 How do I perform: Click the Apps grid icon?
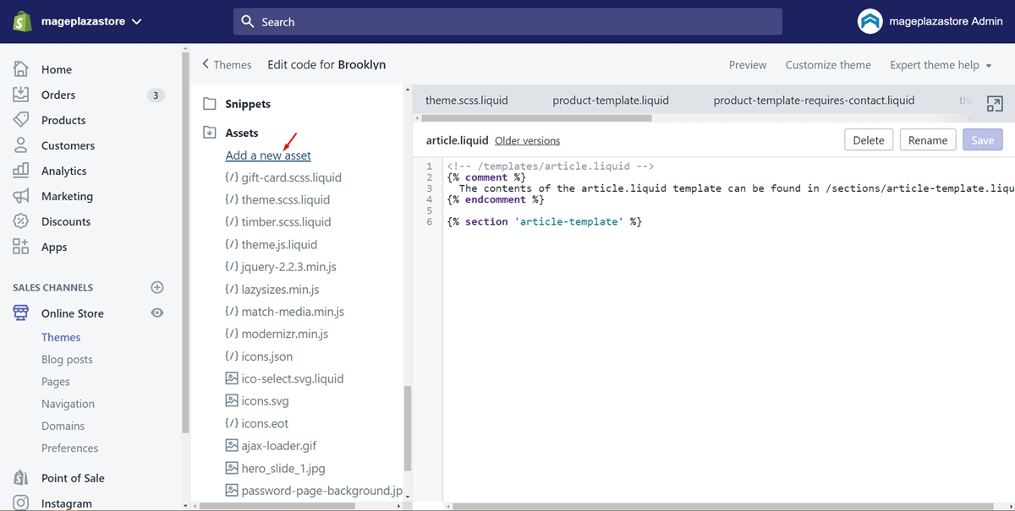pyautogui.click(x=21, y=247)
